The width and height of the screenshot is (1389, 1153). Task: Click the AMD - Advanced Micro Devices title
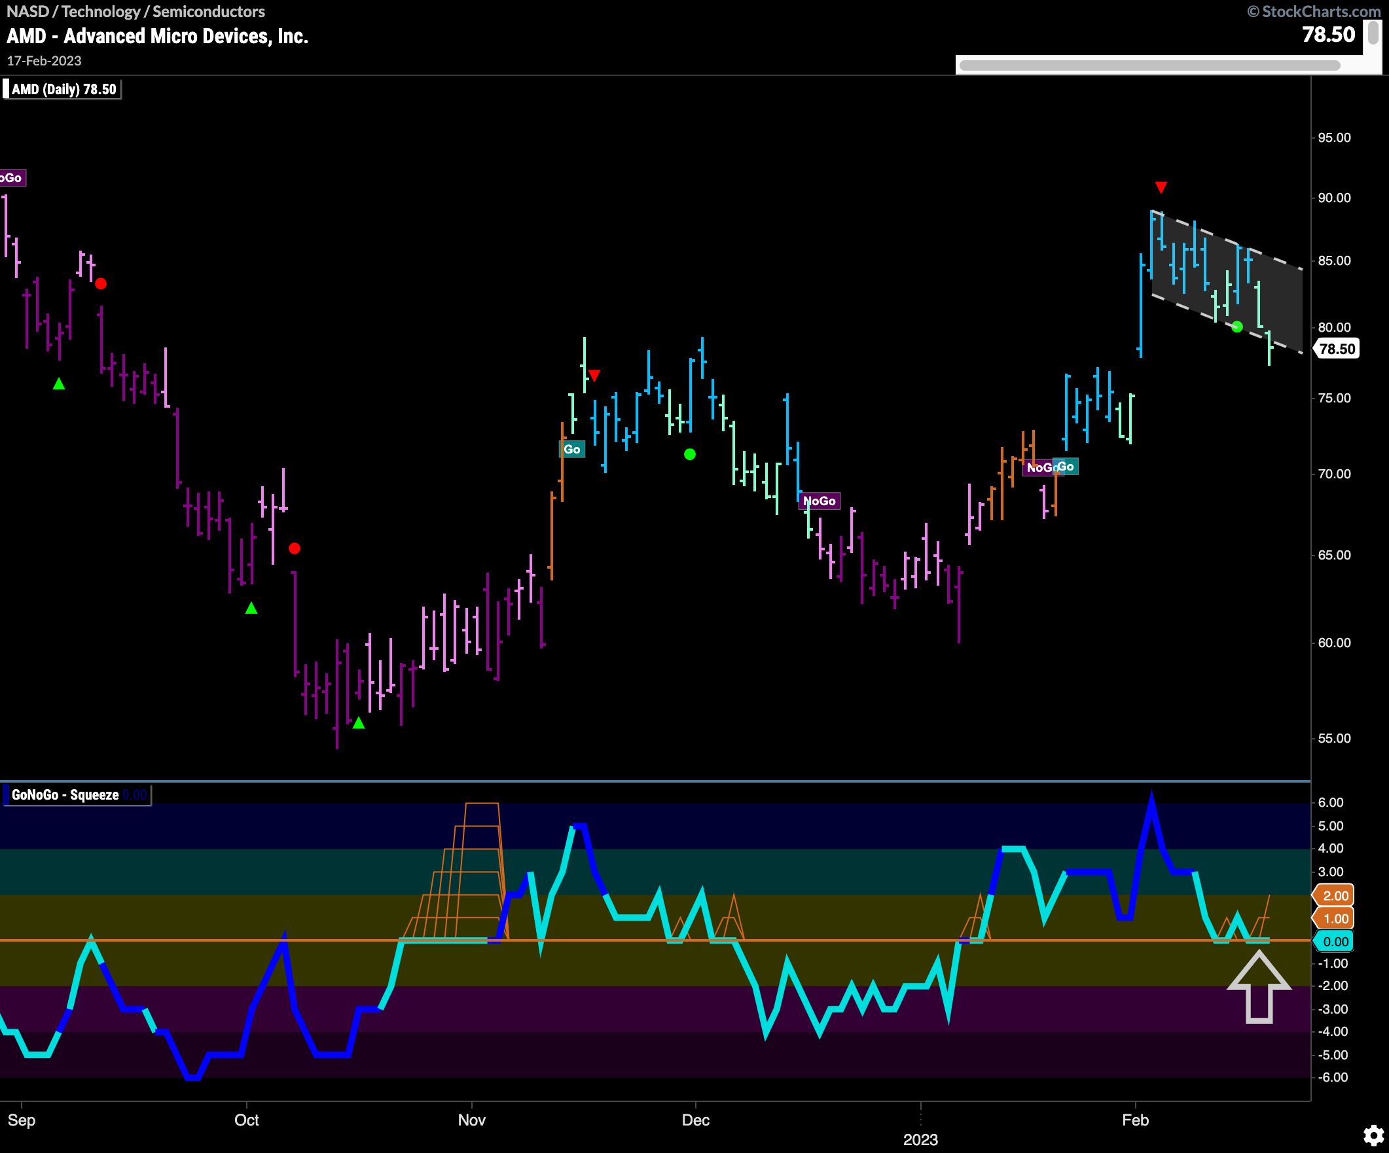(157, 36)
